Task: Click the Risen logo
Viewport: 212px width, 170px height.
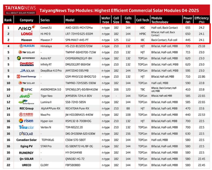Action: [26, 121]
